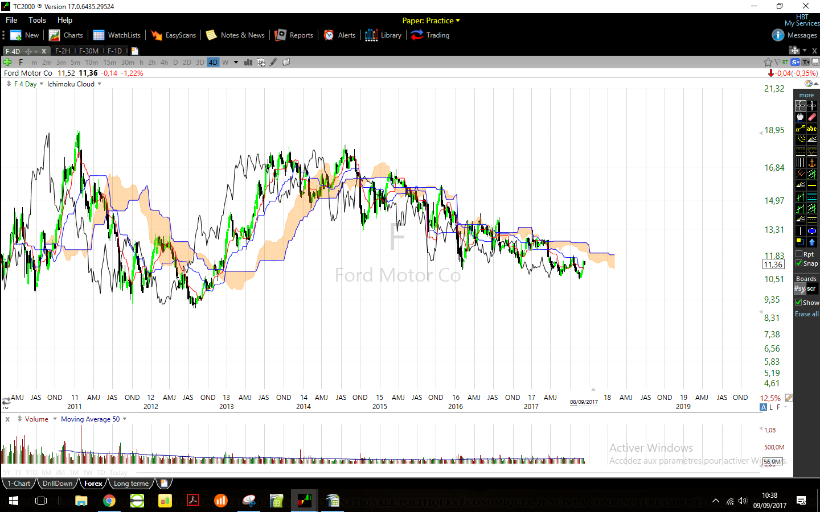Close the Volume pane with x
The image size is (820, 512).
click(x=7, y=419)
